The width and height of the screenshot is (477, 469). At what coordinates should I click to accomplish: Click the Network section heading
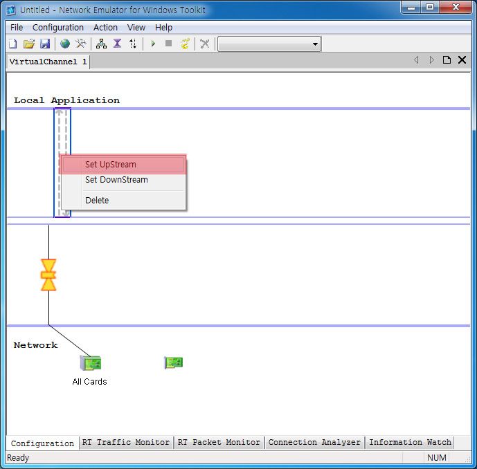[x=35, y=345]
